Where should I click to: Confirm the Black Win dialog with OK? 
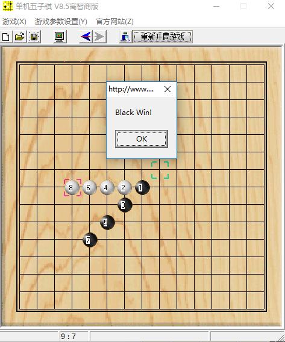142,139
